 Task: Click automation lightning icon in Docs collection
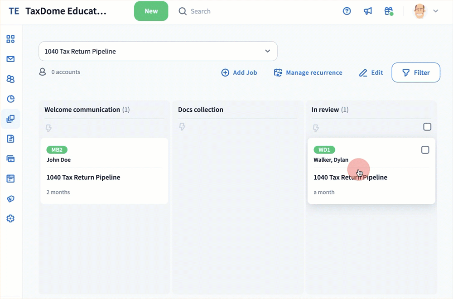182,127
